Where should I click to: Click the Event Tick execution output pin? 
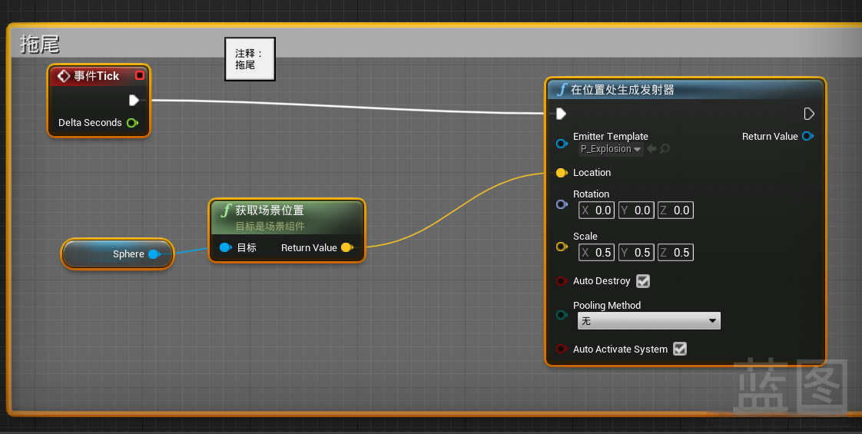pos(134,100)
